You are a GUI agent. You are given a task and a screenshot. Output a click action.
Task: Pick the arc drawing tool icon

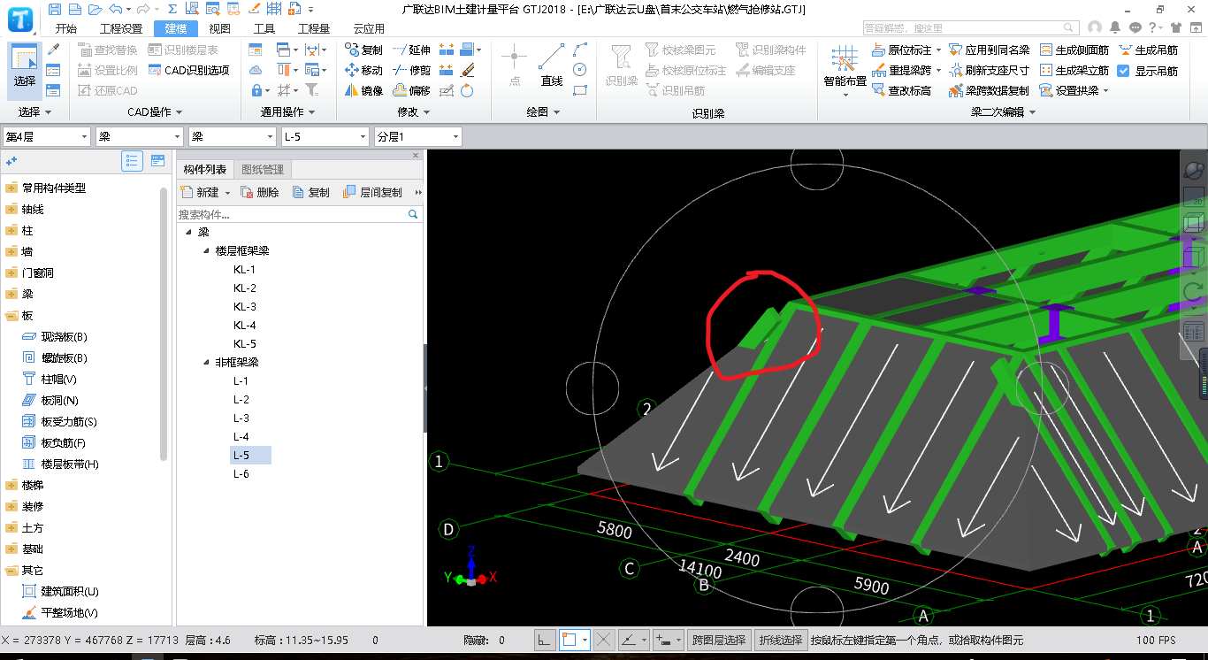(580, 50)
